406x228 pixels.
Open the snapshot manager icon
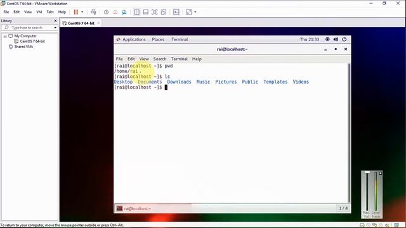click(124, 12)
